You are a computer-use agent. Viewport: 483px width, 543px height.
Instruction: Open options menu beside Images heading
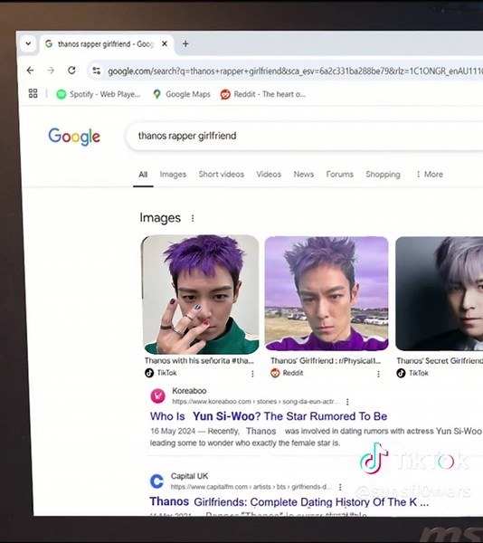tap(193, 218)
